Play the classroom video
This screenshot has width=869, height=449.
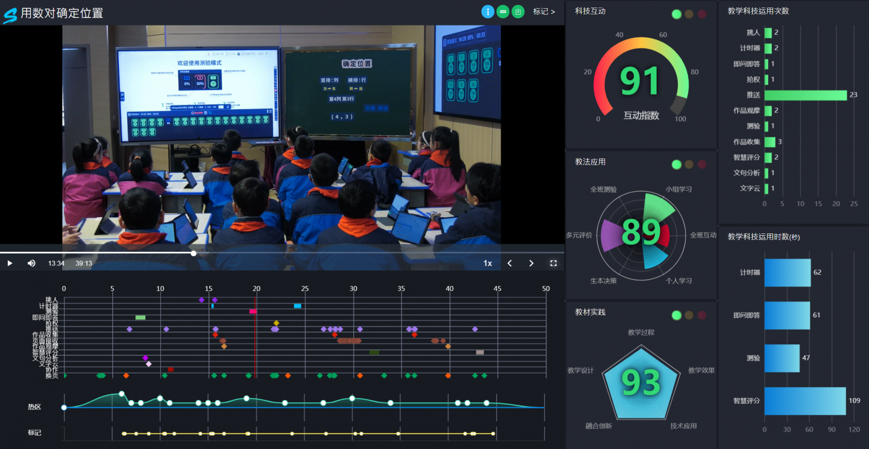point(10,263)
